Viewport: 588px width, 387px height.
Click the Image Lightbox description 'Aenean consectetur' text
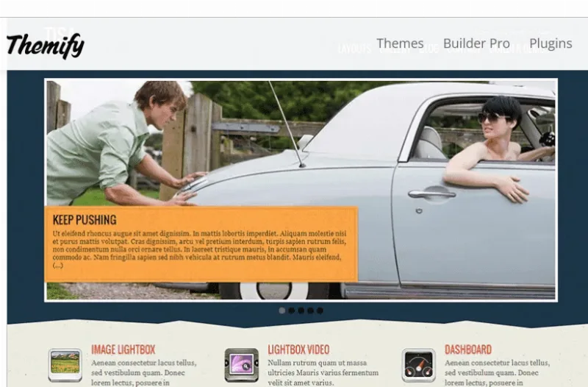[143, 373]
